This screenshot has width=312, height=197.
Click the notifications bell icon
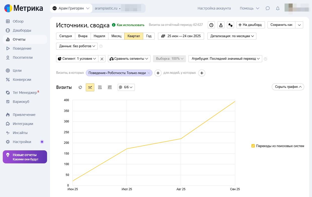(x=278, y=8)
